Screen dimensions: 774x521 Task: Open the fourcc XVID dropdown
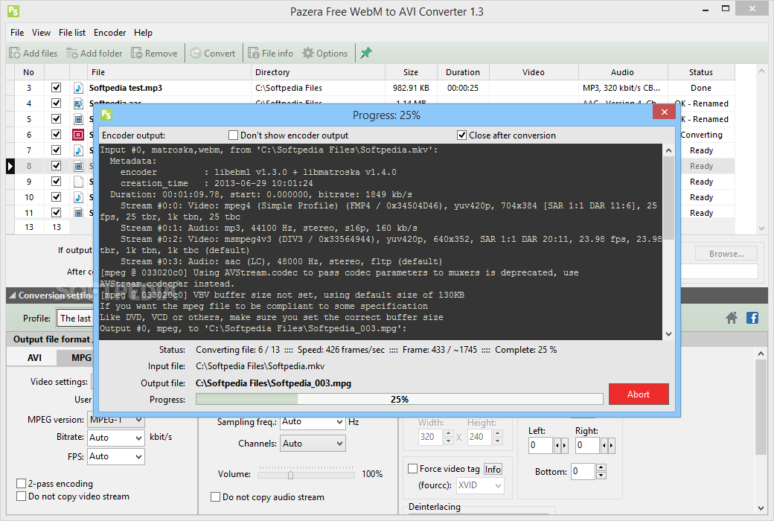(x=498, y=485)
